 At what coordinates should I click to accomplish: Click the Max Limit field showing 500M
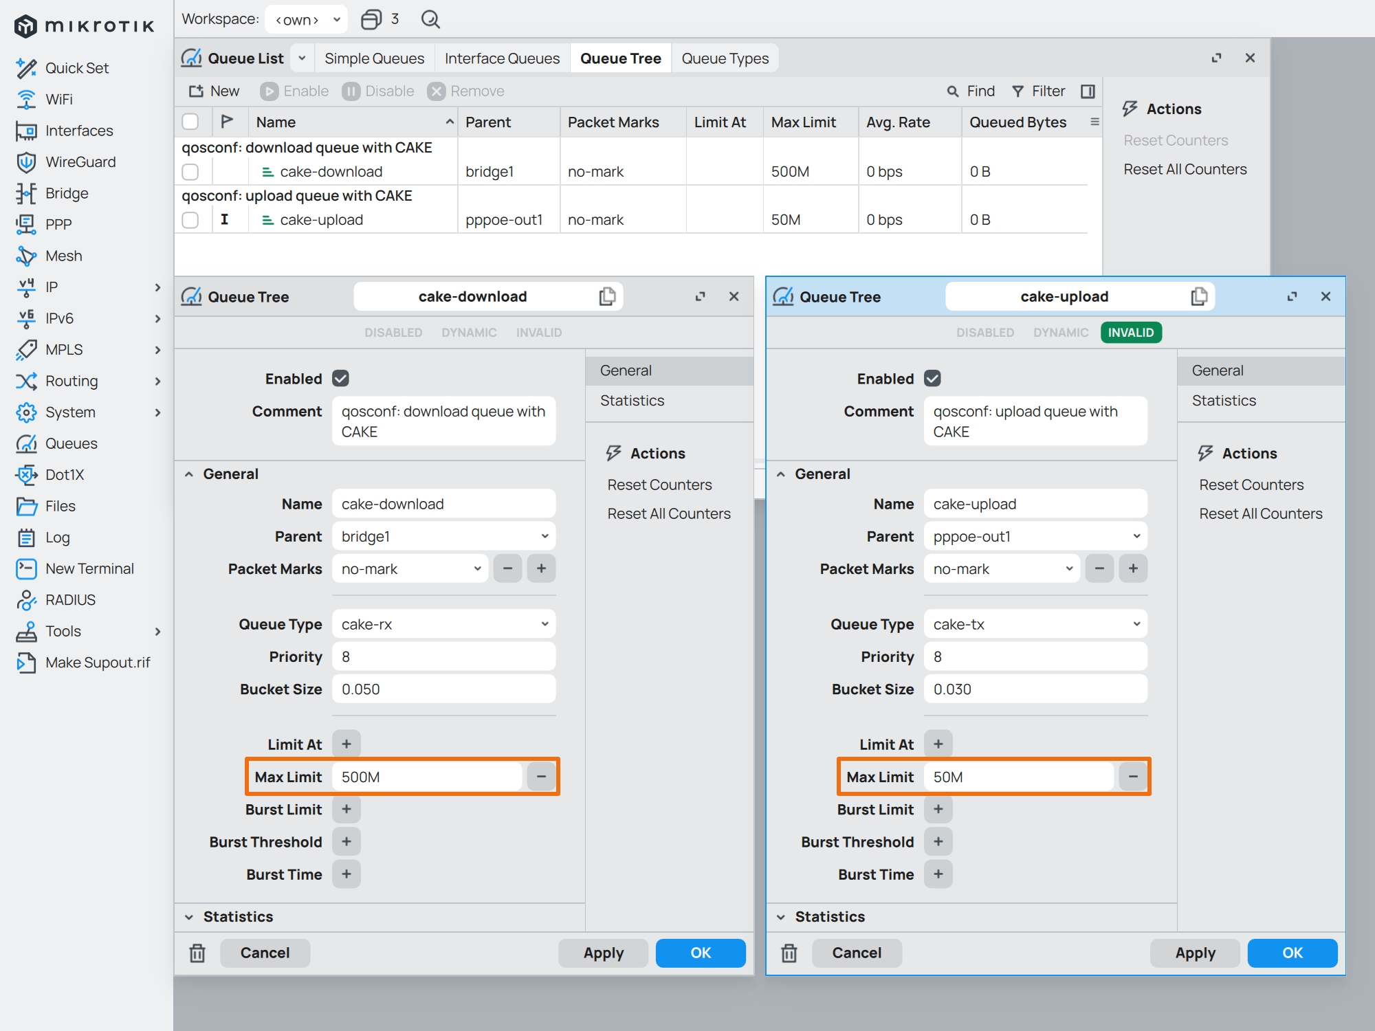[x=426, y=777]
